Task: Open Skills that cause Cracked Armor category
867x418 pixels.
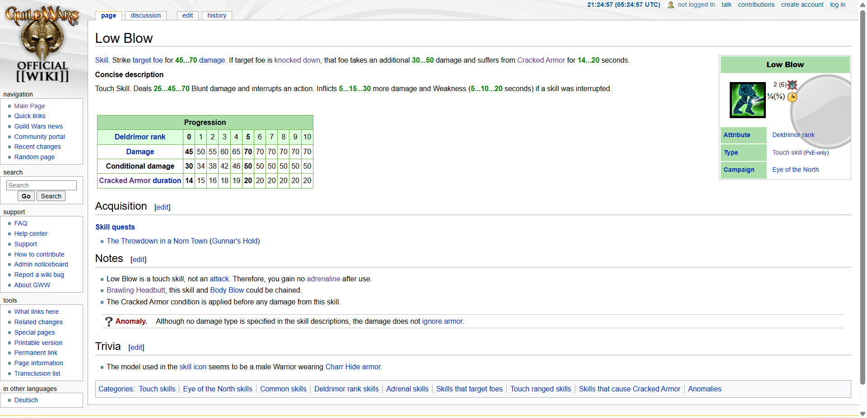Action: (629, 389)
